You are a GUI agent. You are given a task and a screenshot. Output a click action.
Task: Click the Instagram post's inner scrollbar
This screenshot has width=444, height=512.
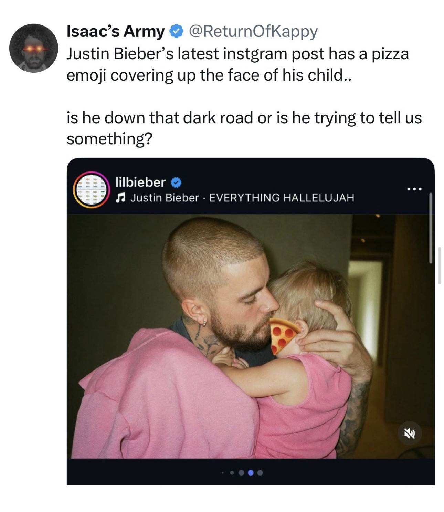430,228
